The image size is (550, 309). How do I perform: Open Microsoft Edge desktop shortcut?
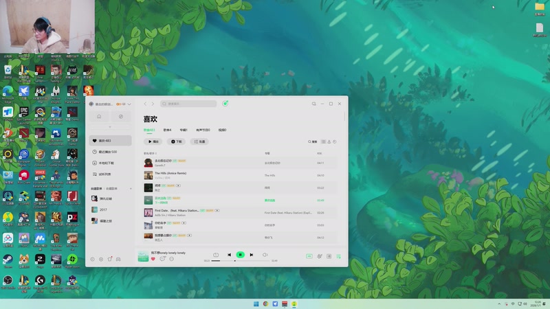[8, 93]
